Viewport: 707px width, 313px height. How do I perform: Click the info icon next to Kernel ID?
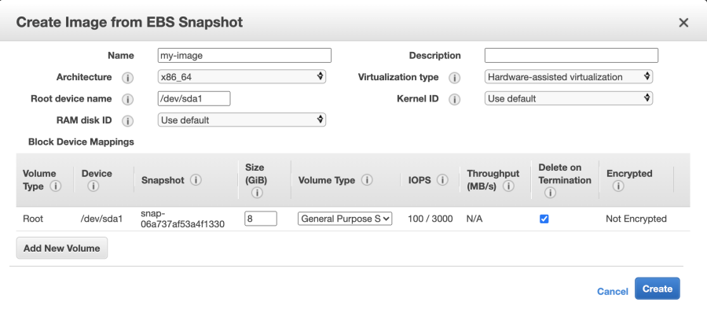tap(455, 99)
